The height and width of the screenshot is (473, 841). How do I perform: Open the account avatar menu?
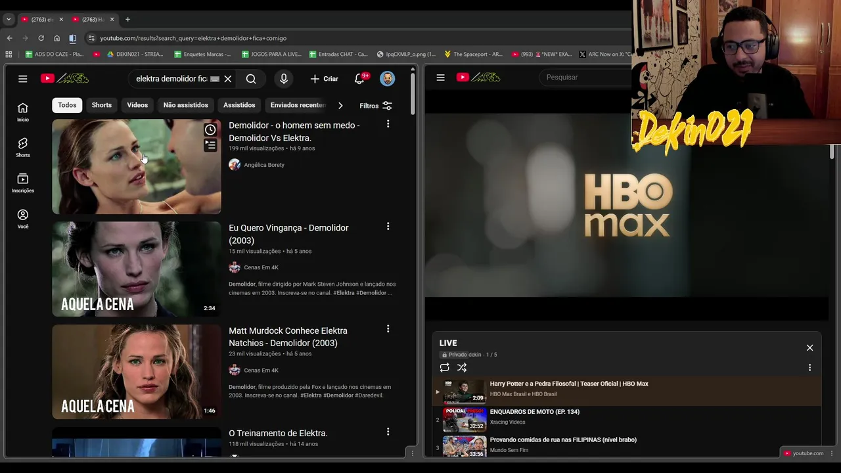(388, 79)
